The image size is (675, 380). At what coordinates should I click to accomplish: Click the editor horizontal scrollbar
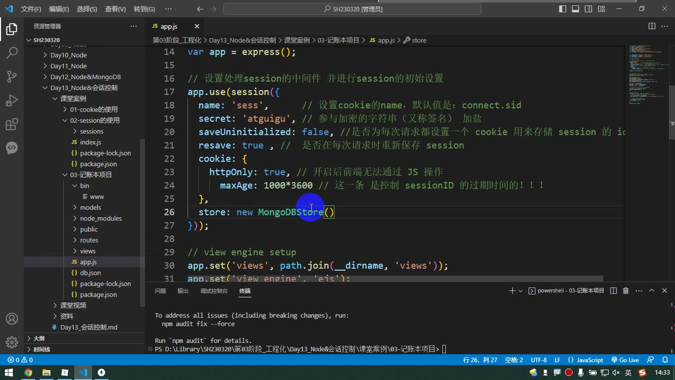(394, 279)
